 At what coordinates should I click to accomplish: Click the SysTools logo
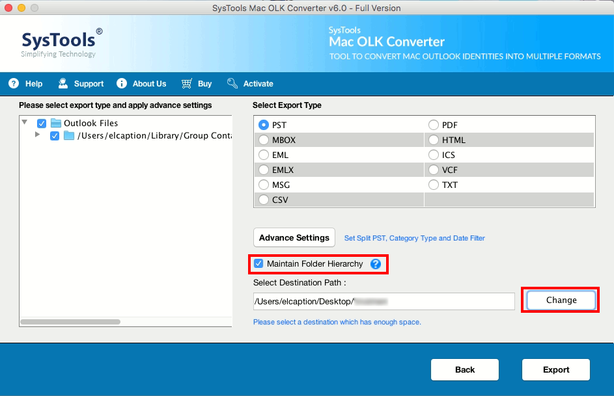pyautogui.click(x=61, y=43)
